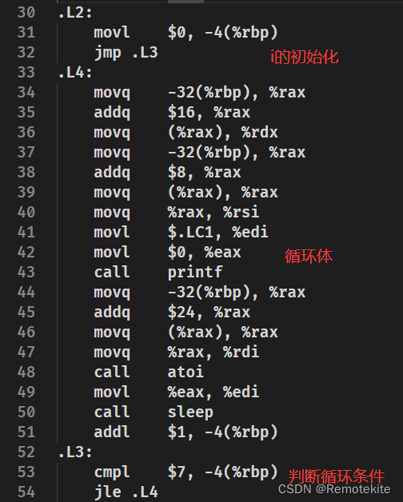Click line number 35 in the gutter
This screenshot has width=403, height=502.
pos(26,113)
